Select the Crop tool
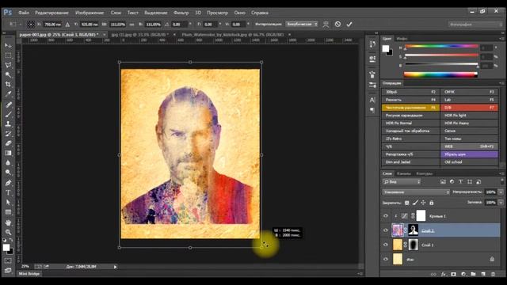507x285 pixels. tap(9, 85)
